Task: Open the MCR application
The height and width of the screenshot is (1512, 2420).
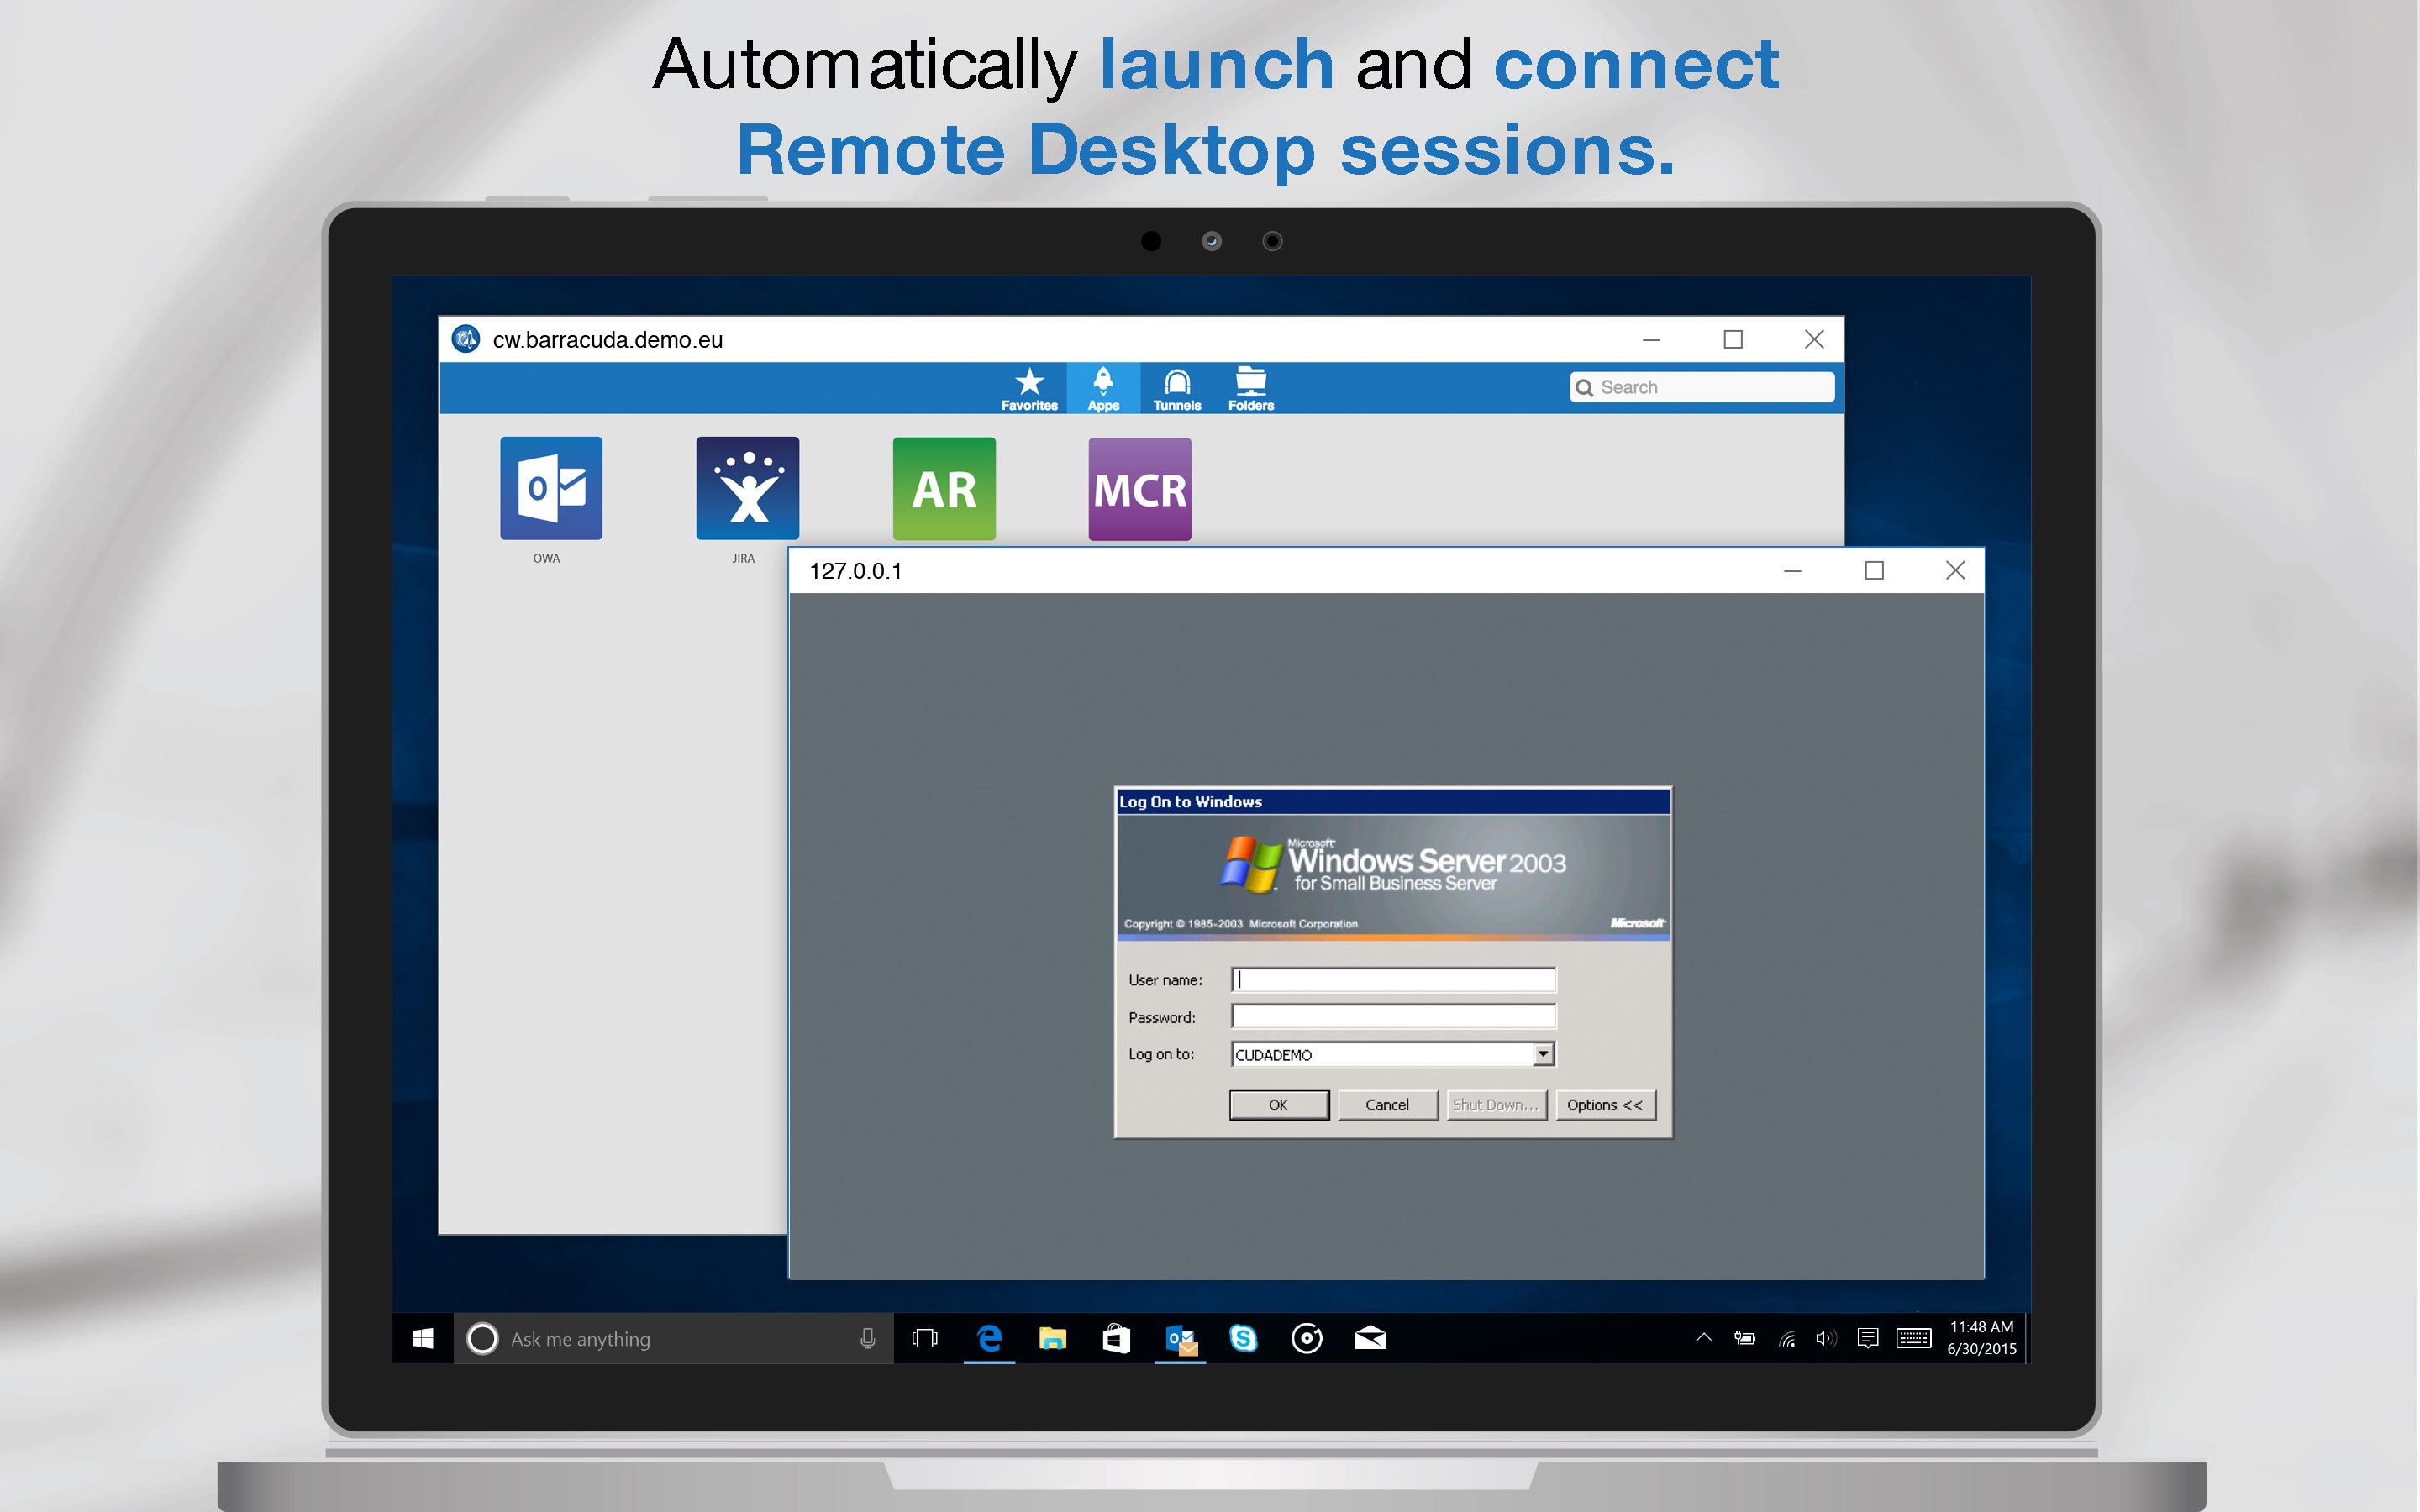Action: [1139, 489]
